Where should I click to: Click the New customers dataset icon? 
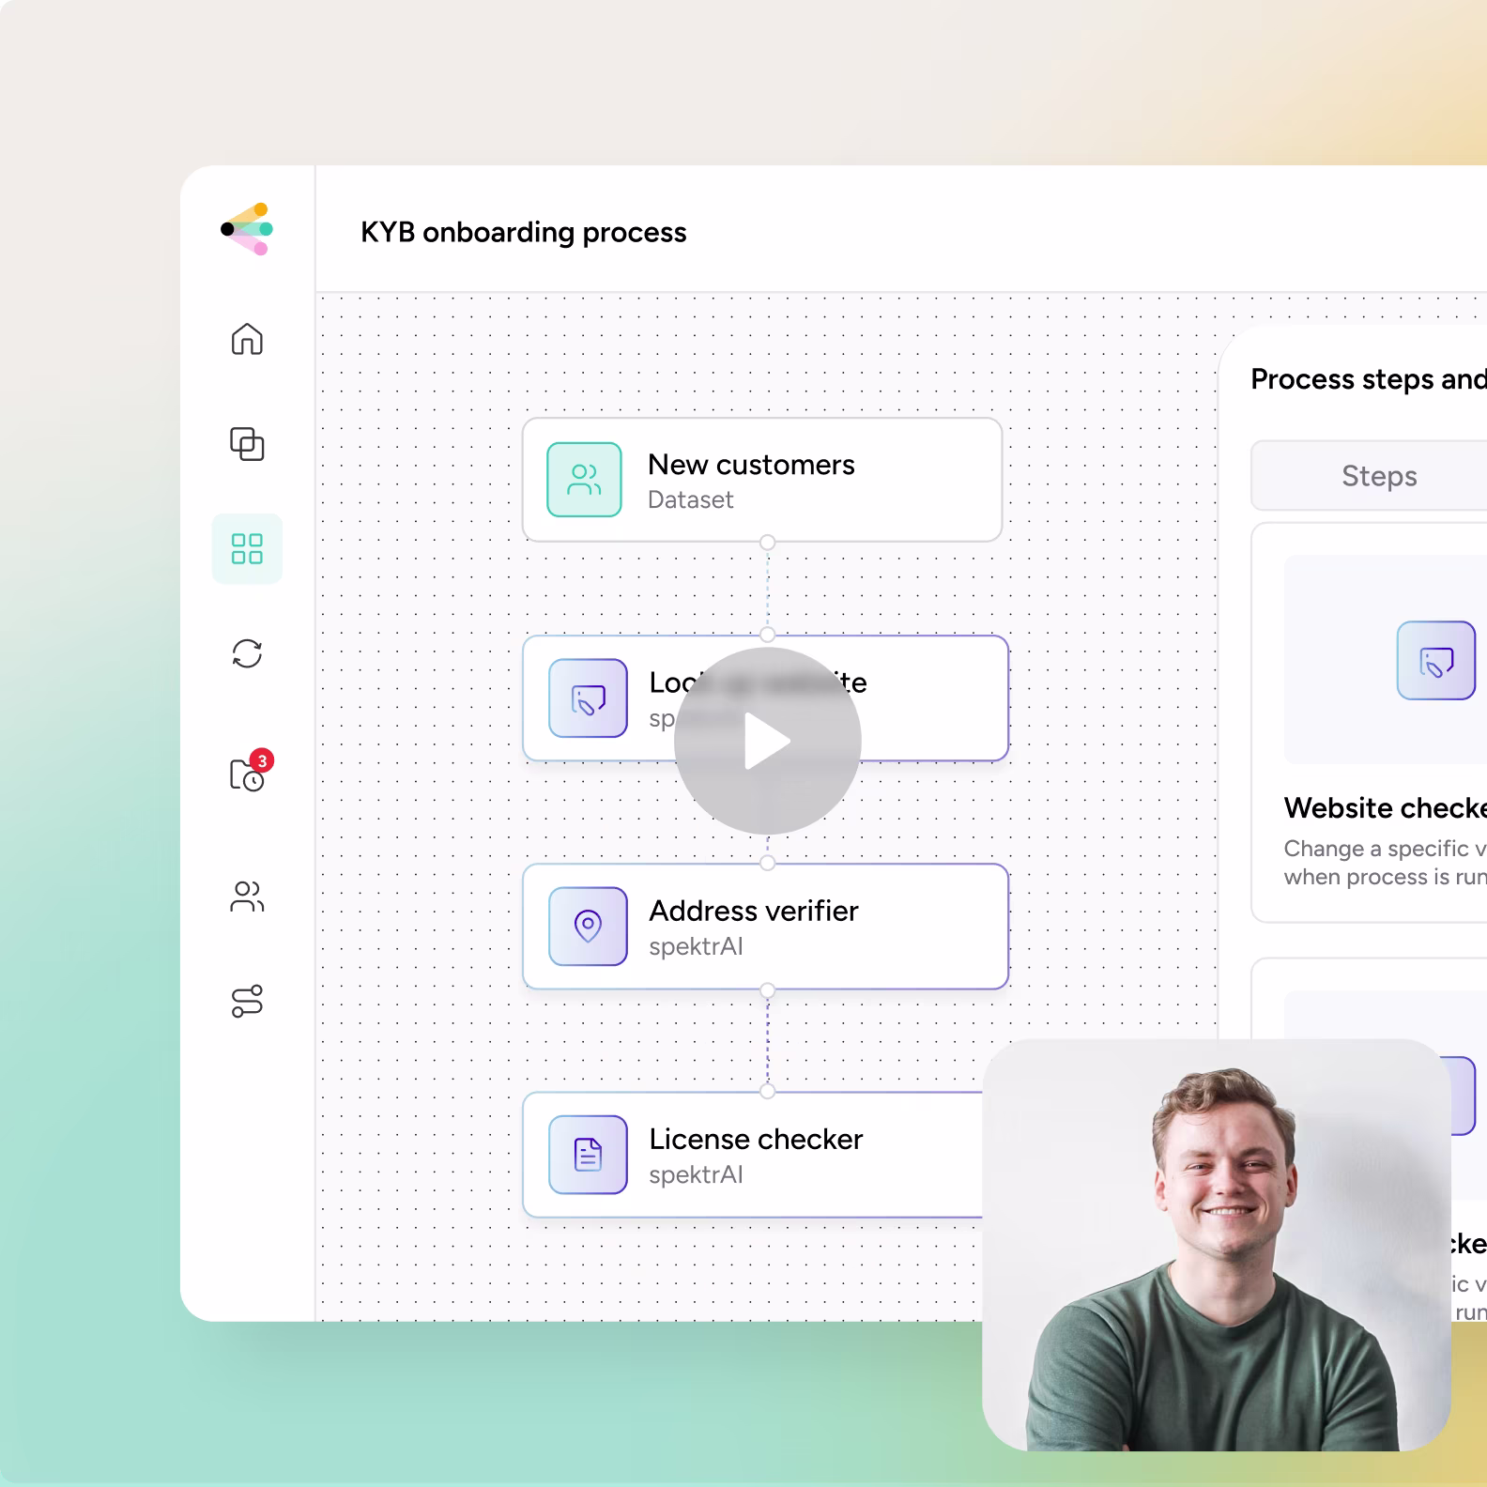click(x=584, y=480)
